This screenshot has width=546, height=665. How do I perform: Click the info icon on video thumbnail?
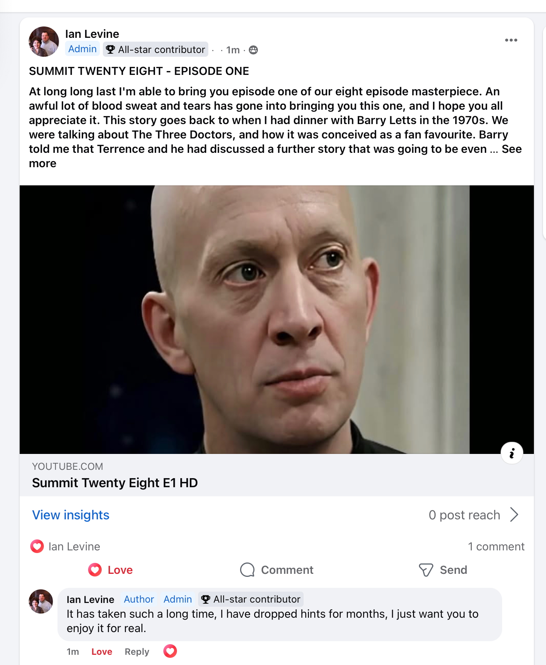tap(512, 453)
